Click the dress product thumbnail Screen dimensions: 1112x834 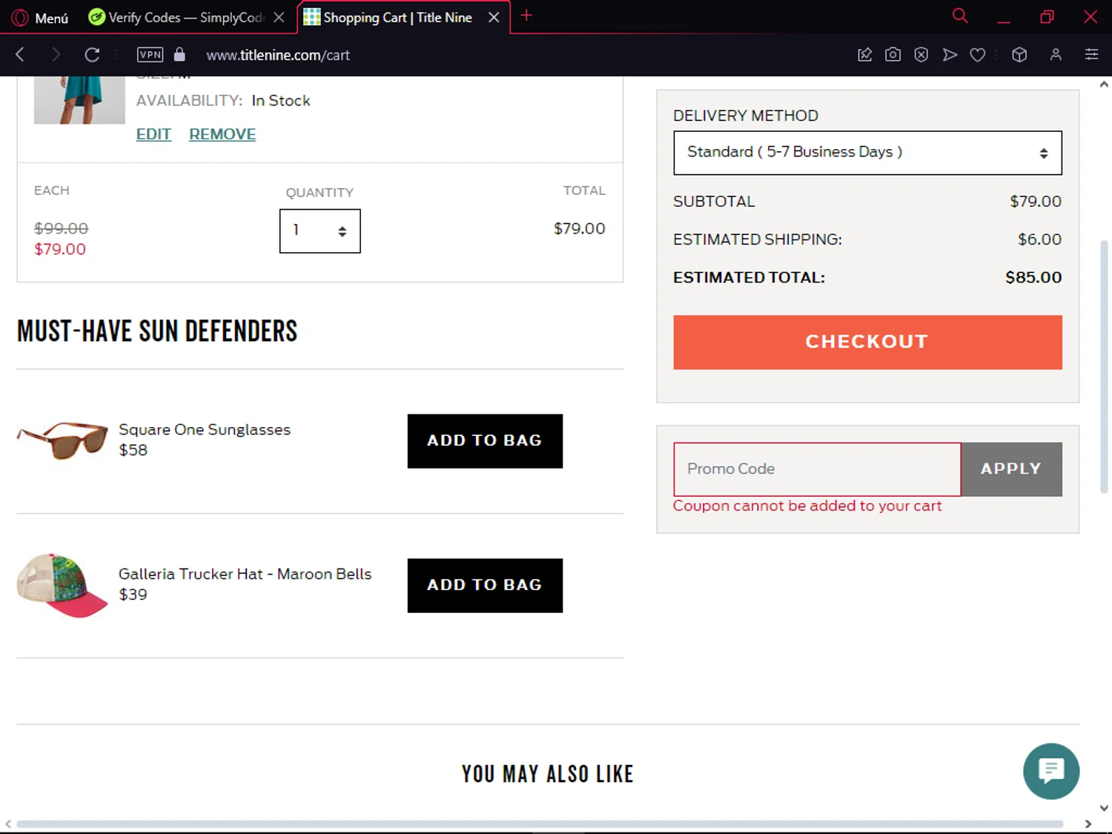pos(79,99)
